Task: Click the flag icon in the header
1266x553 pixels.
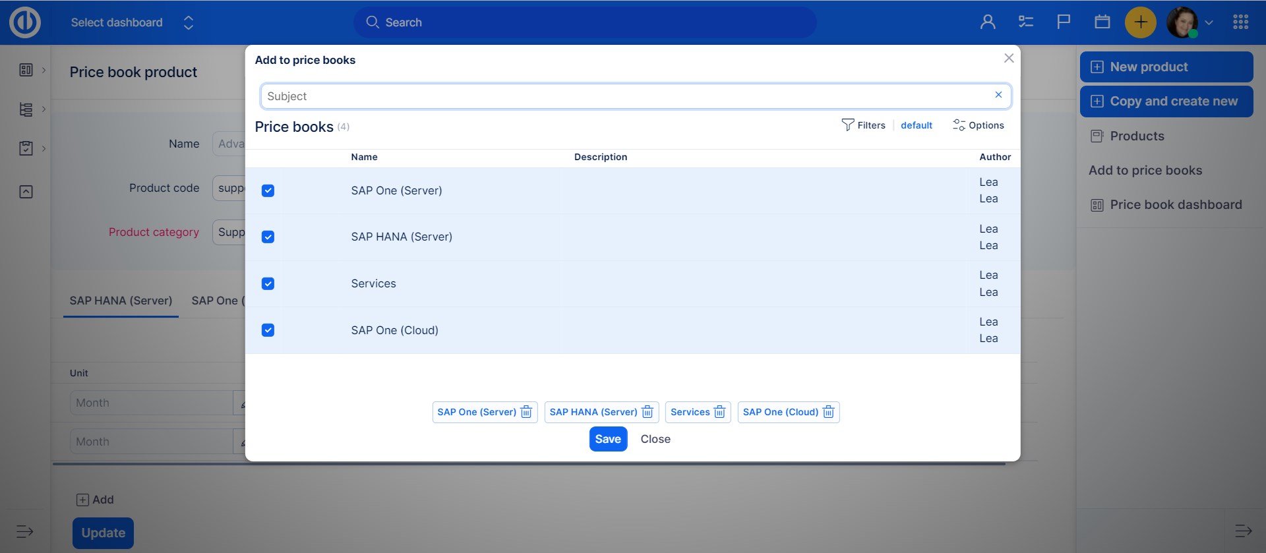Action: pos(1064,22)
